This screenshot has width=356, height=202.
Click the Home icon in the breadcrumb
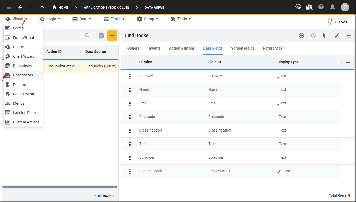pyautogui.click(x=54, y=7)
